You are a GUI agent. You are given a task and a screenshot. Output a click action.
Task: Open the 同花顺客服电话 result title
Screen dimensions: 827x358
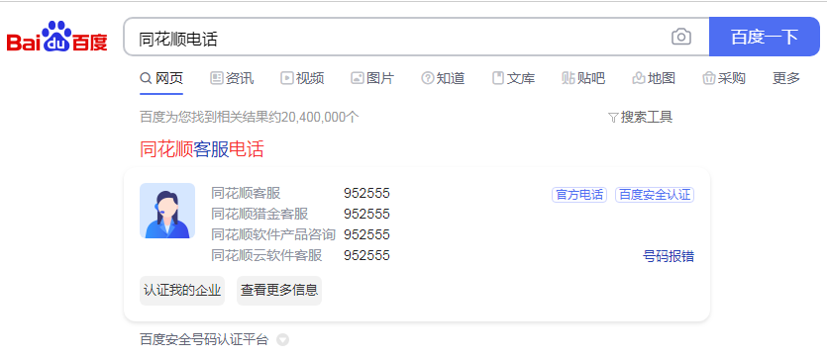201,149
